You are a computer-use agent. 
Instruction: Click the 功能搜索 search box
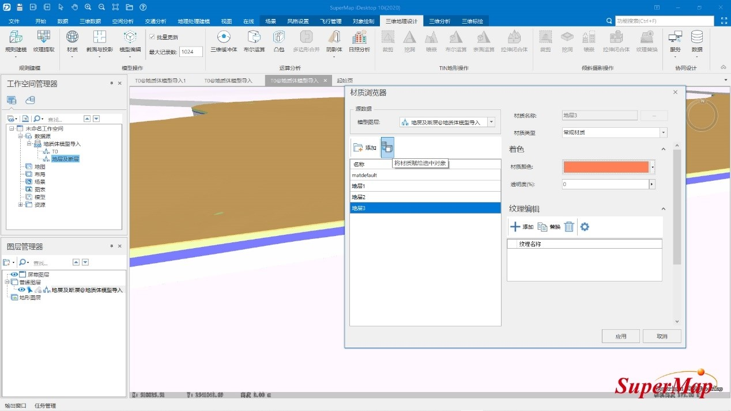(x=665, y=21)
